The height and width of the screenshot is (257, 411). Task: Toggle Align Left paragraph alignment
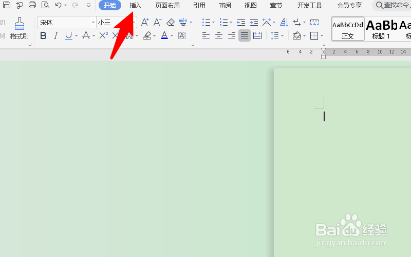[206, 35]
